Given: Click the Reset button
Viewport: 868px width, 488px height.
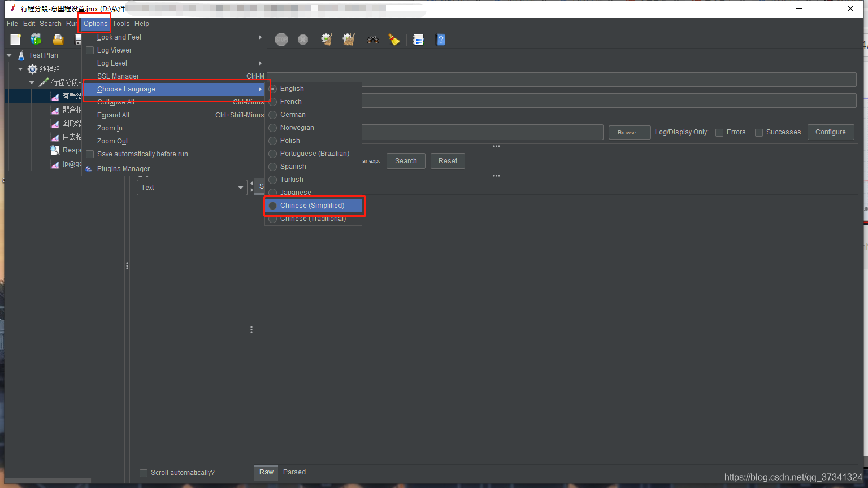Looking at the screenshot, I should coord(448,161).
